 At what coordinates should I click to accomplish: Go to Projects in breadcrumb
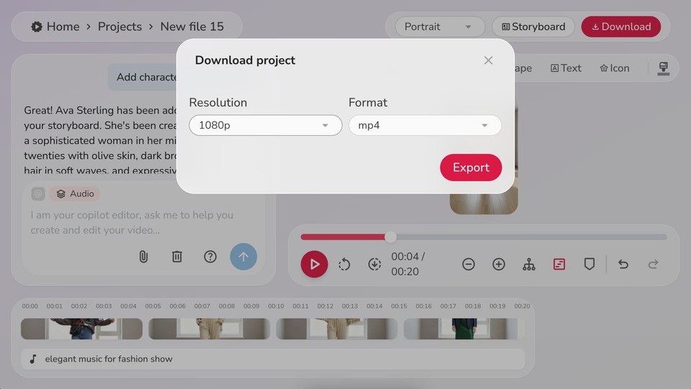point(119,27)
